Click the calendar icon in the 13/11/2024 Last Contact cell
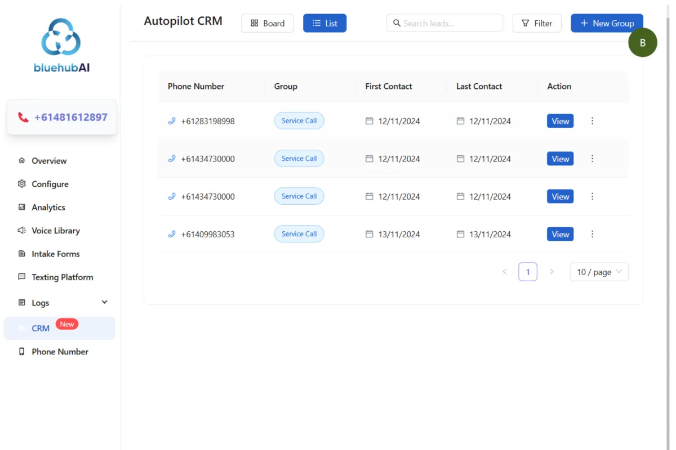The height and width of the screenshot is (450, 676). (460, 234)
